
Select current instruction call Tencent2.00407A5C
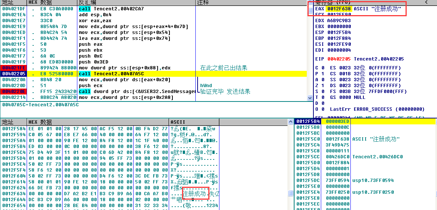click(111, 74)
